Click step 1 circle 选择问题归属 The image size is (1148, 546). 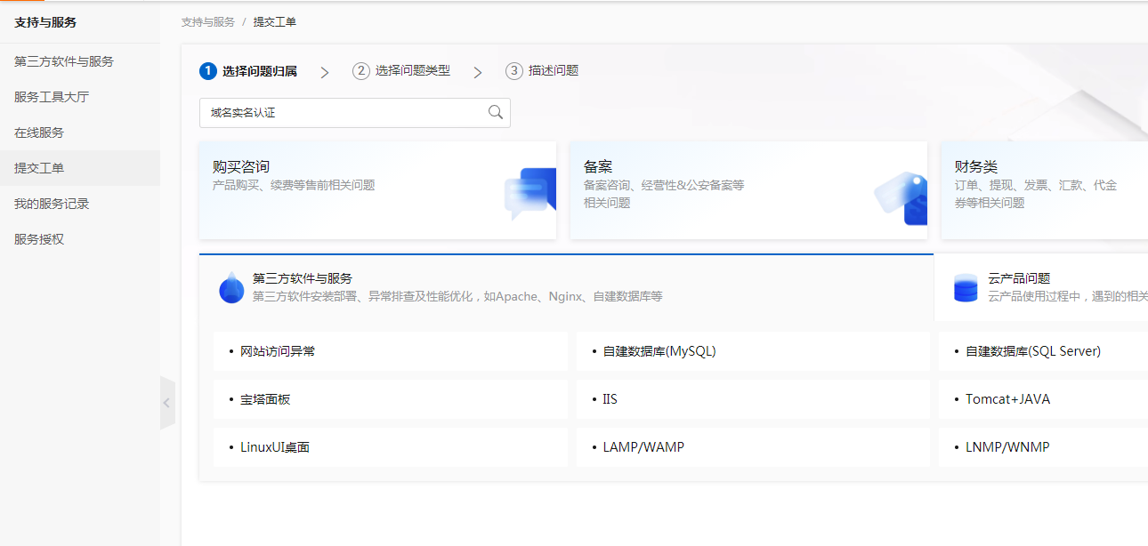208,71
